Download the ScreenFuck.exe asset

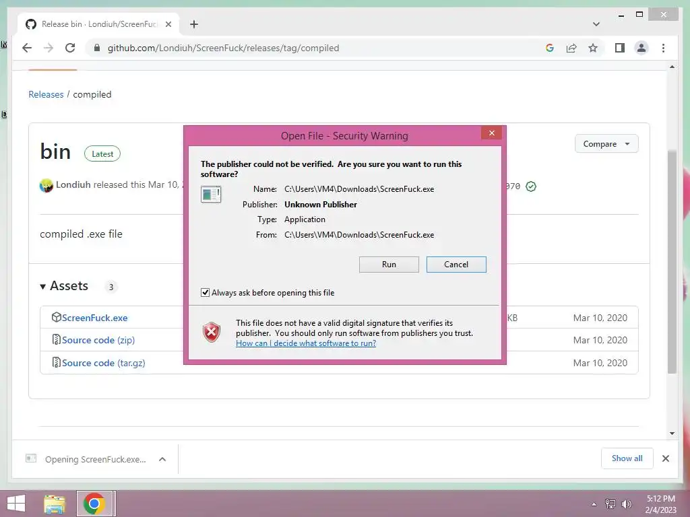pyautogui.click(x=94, y=318)
